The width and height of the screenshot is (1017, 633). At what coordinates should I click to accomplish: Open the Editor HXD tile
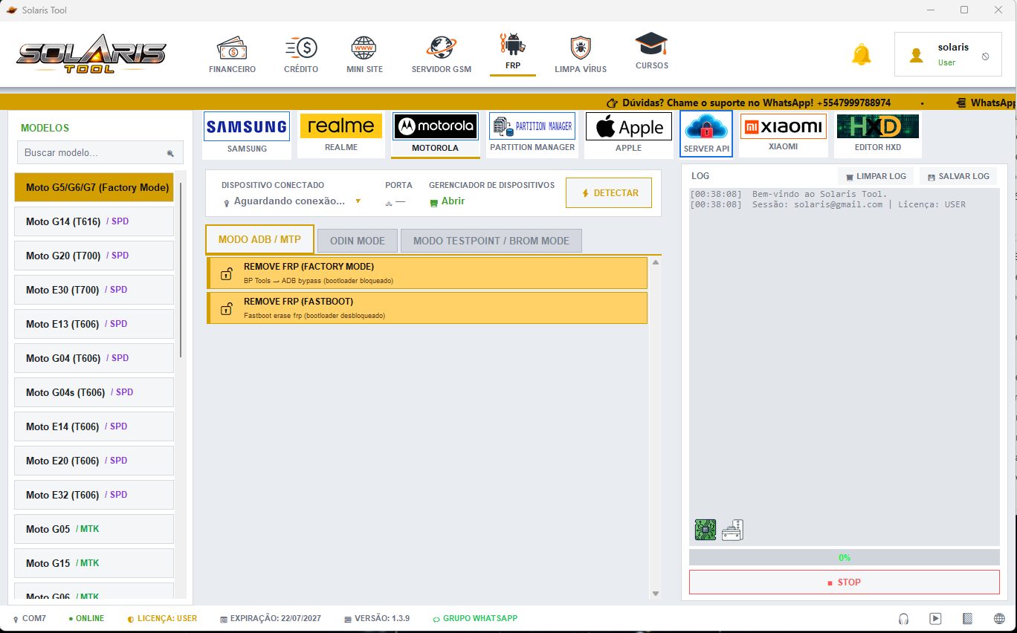click(878, 134)
